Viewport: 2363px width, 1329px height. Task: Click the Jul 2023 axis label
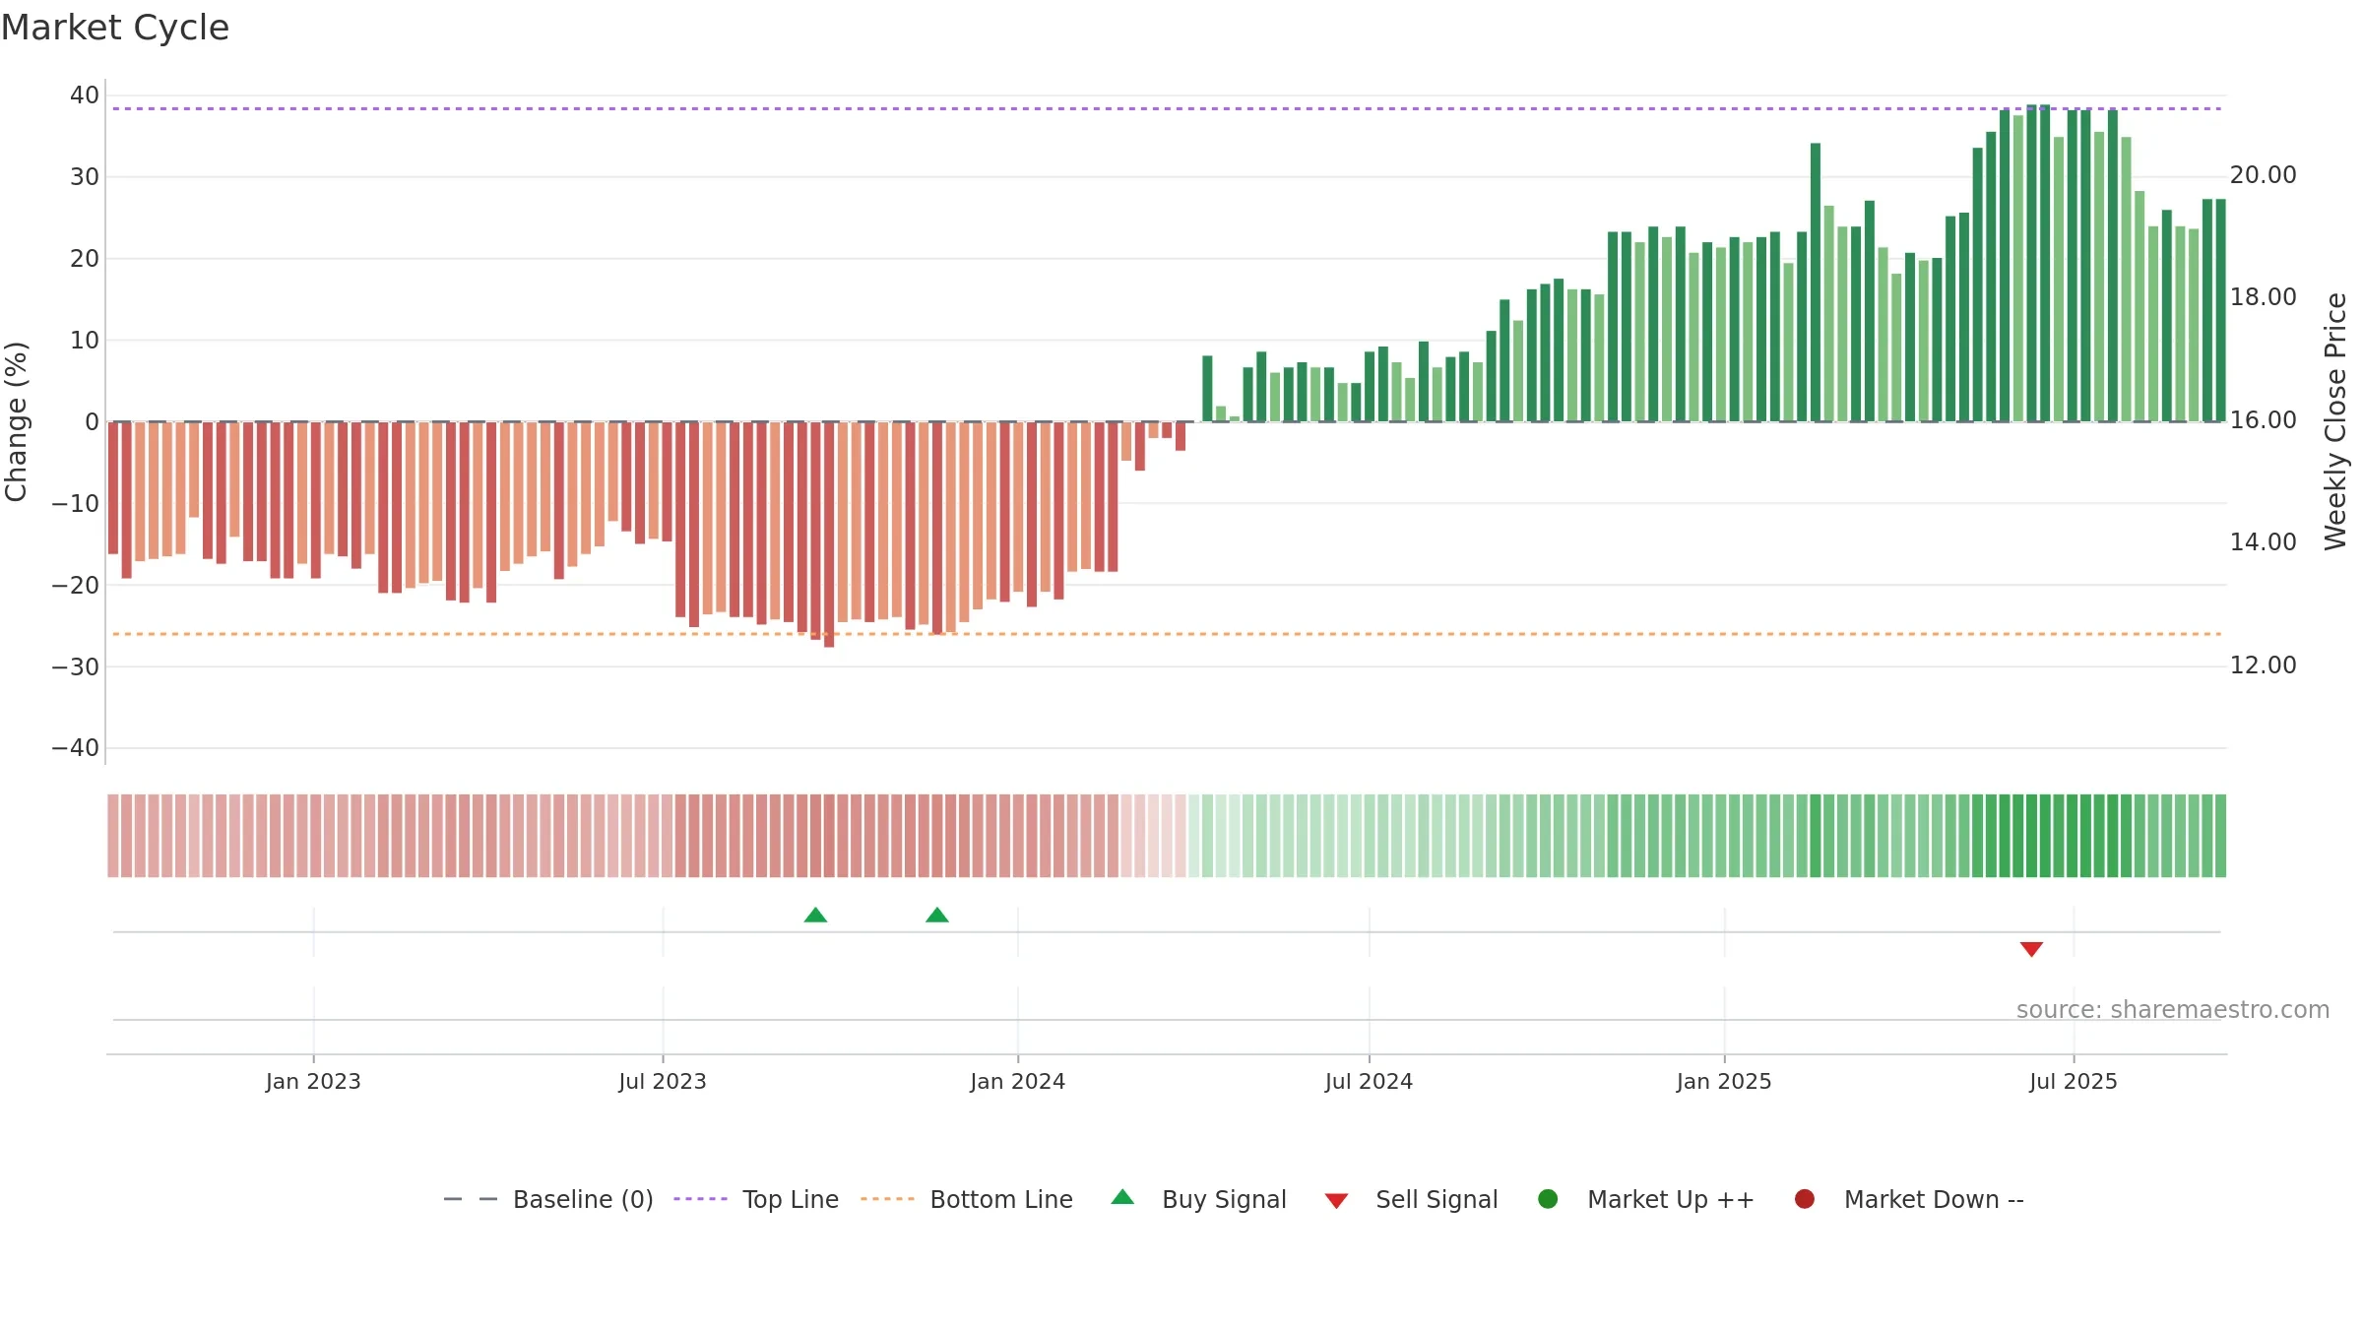[x=663, y=1081]
